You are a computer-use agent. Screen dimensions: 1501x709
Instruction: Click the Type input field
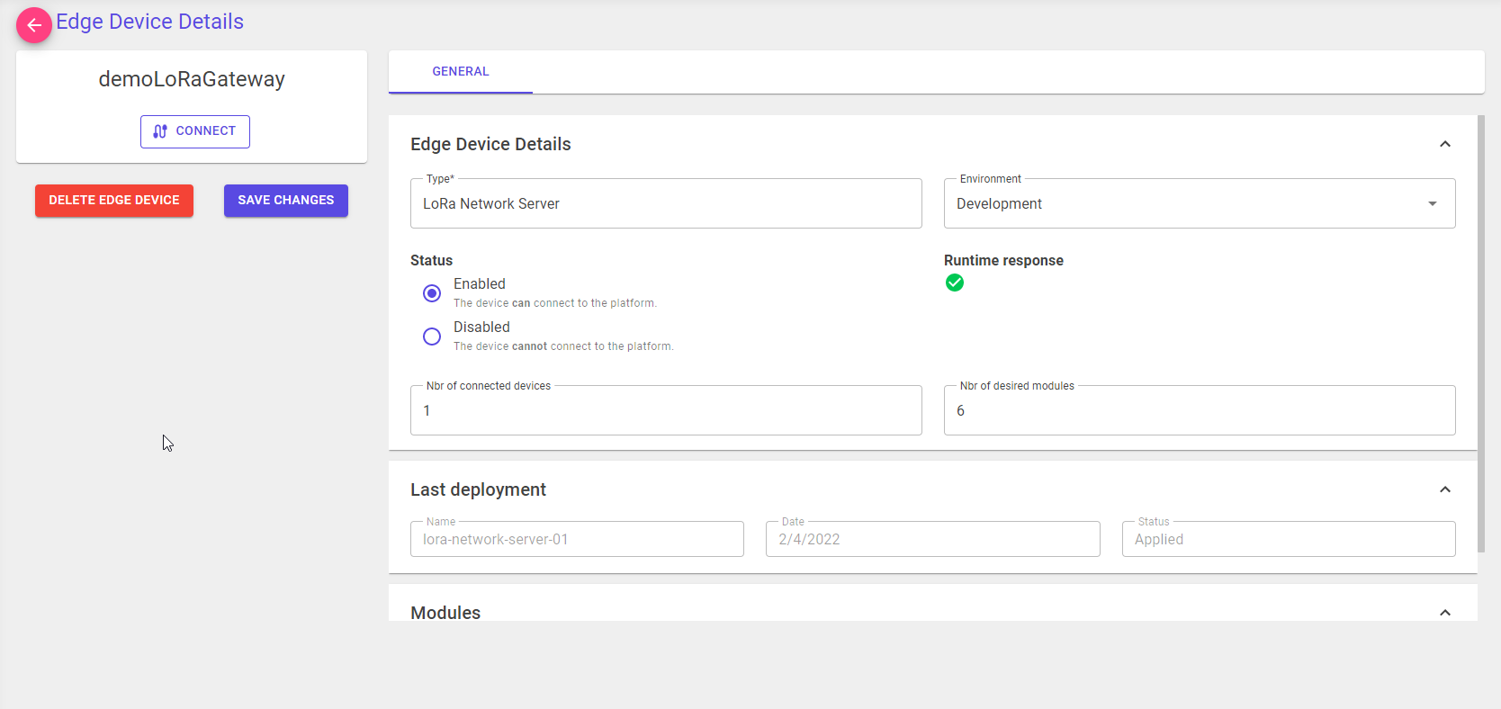666,204
